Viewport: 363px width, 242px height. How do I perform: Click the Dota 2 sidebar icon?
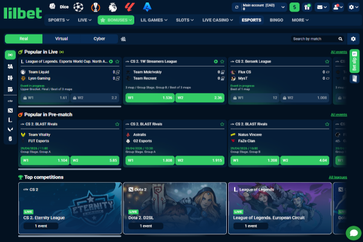tap(10, 111)
